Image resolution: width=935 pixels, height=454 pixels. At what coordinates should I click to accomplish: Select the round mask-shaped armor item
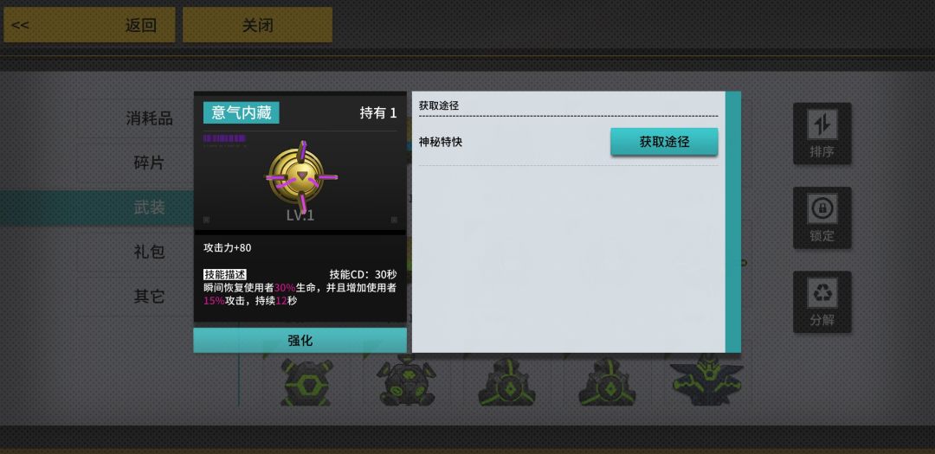[405, 380]
